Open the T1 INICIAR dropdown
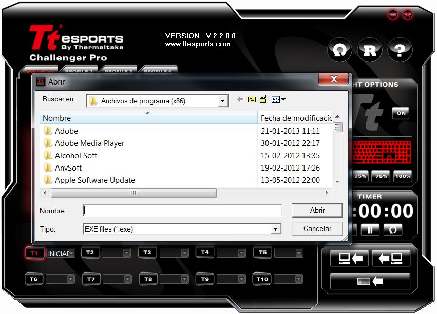Screen dimensions: 437x314 tap(71, 253)
